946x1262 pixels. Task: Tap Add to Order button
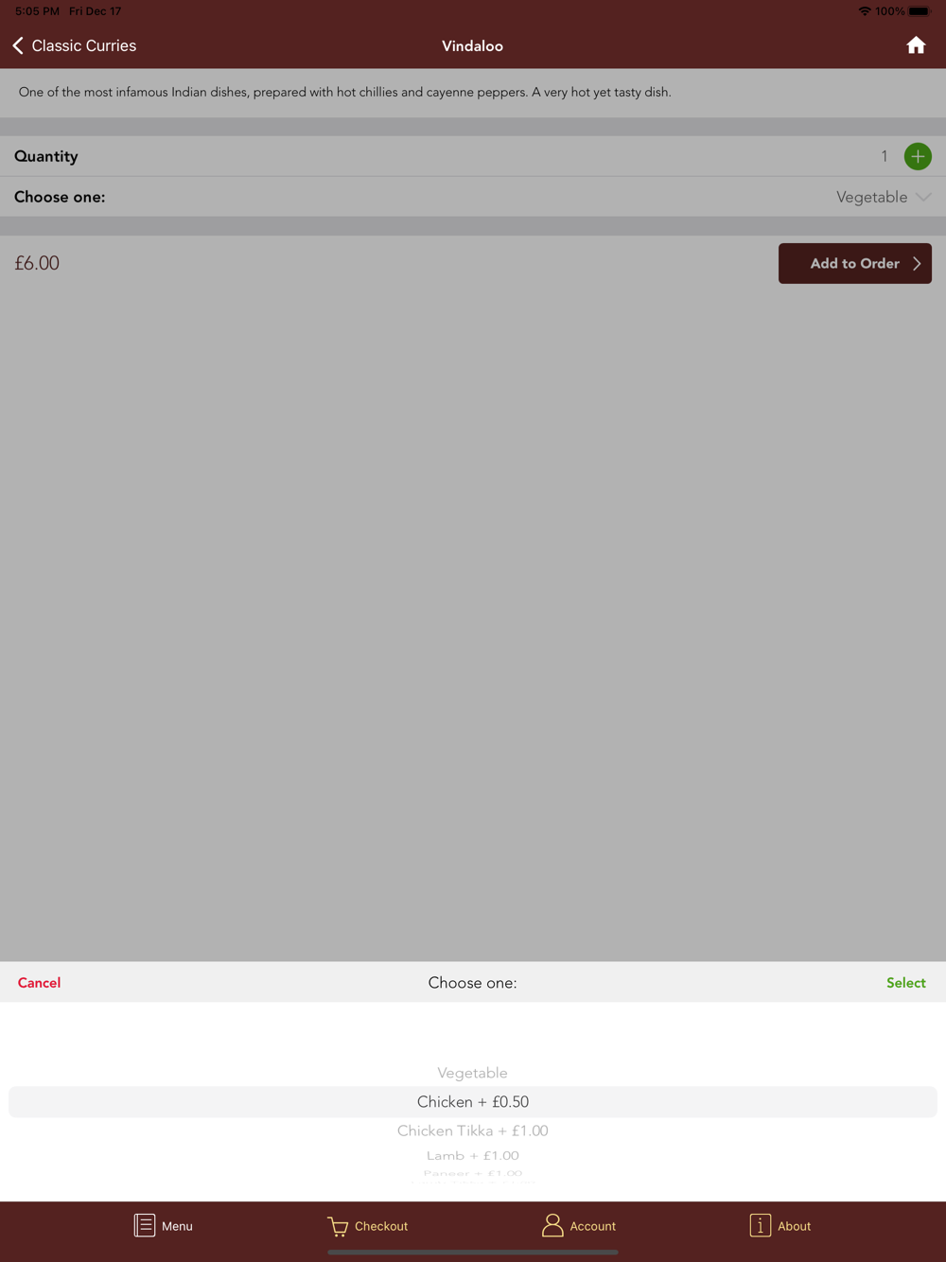(855, 264)
